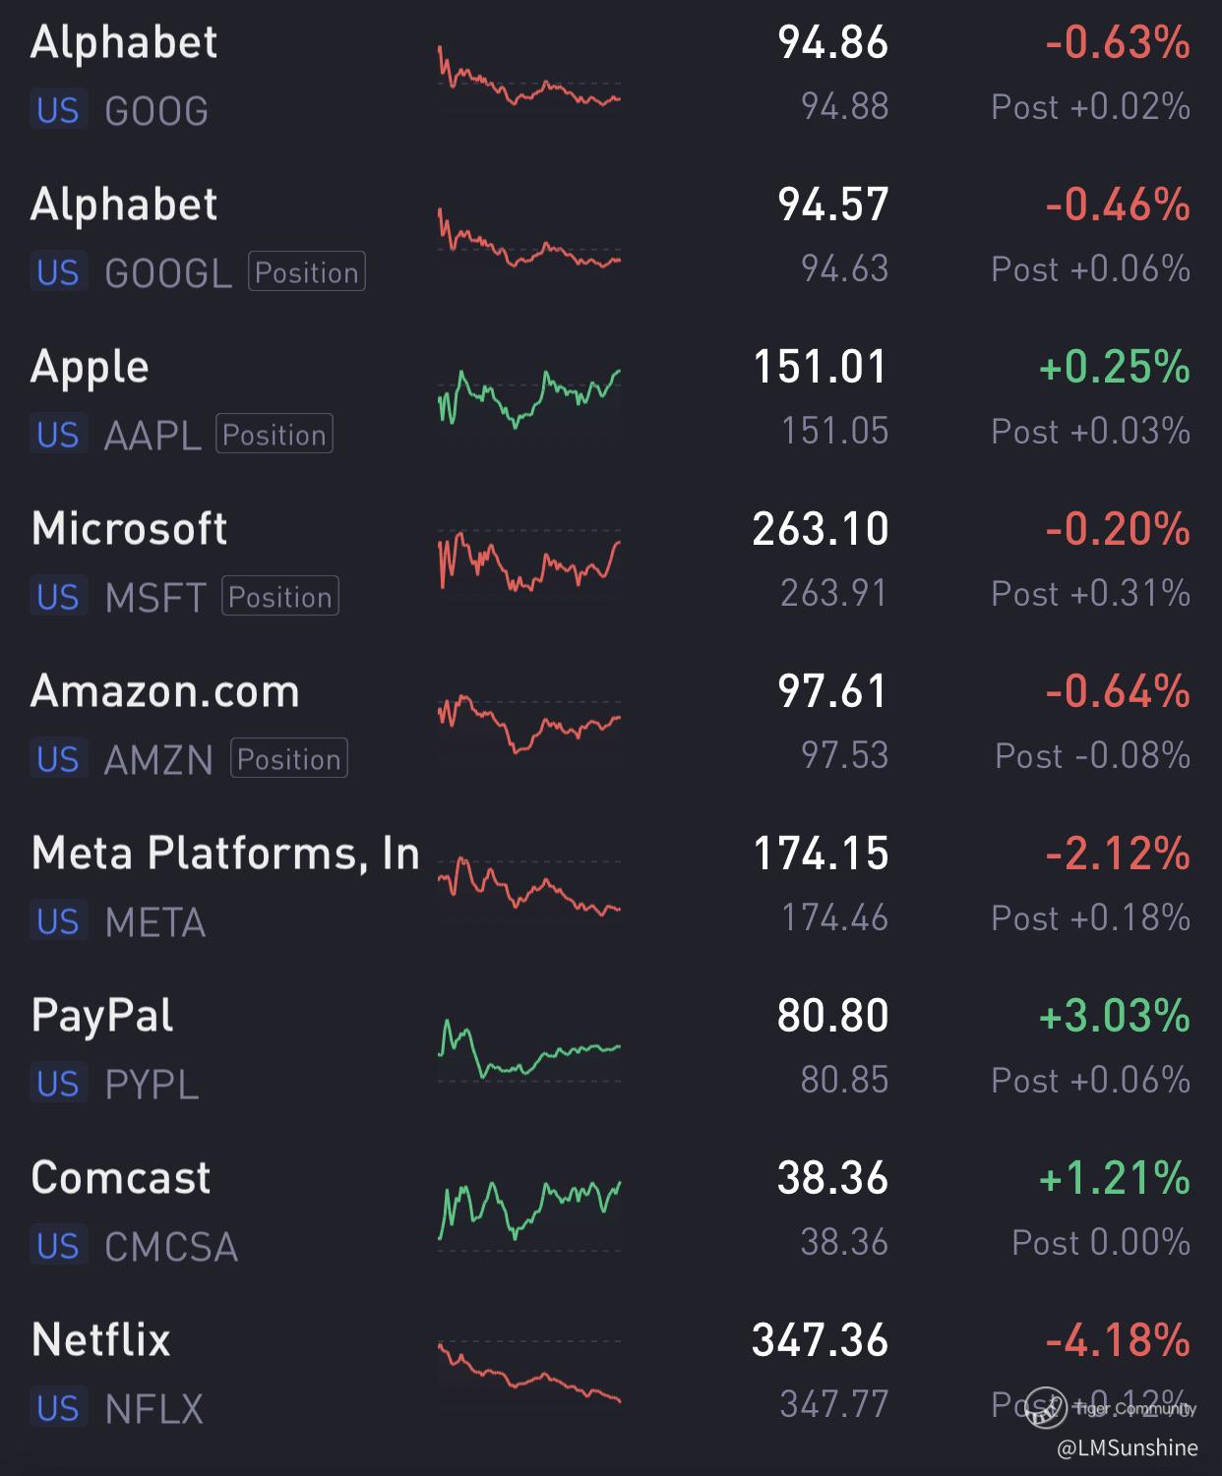Open the GOOG sparkline chart
The image size is (1222, 1476).
pos(529,76)
